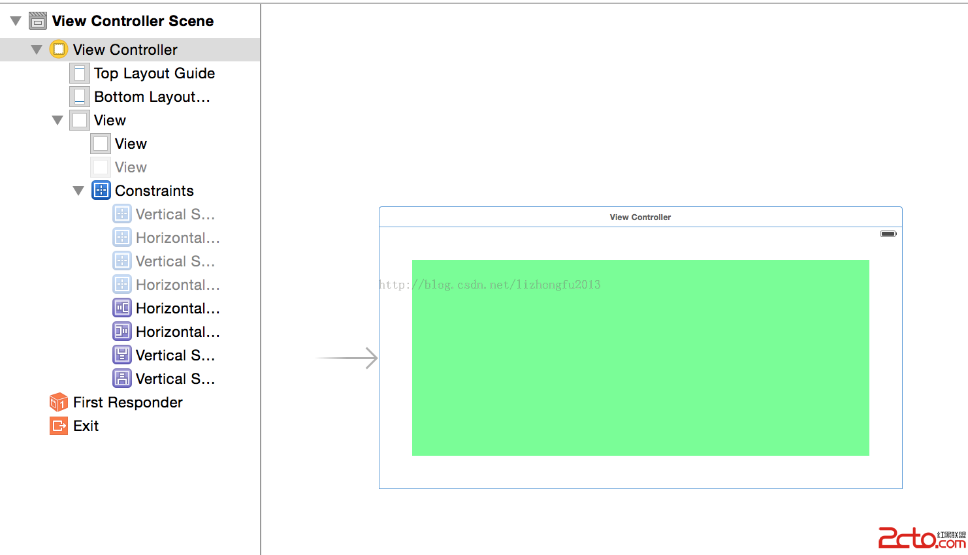Select the undimmed nested View label
The image size is (968, 555).
[131, 144]
